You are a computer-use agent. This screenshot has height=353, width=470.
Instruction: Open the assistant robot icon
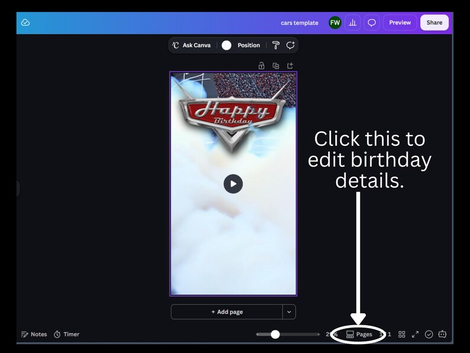coord(442,334)
